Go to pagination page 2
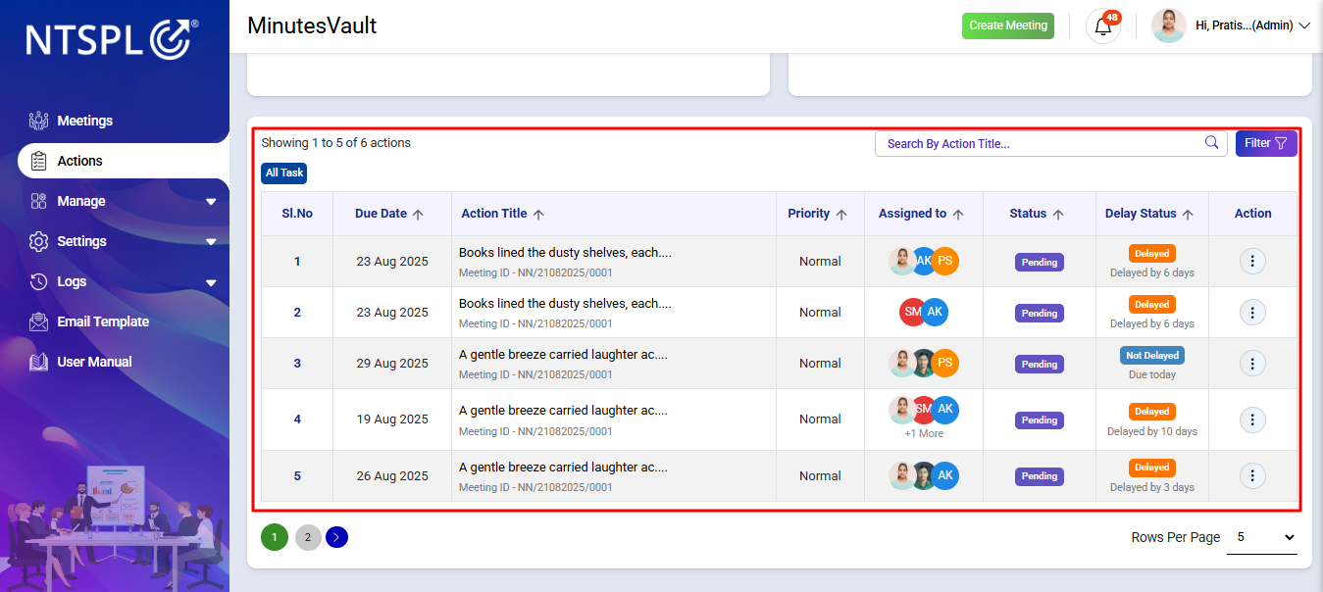Screen dimensions: 1323x592 [x=308, y=537]
